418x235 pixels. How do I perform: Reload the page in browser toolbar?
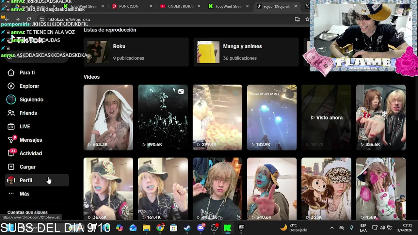(x=29, y=19)
